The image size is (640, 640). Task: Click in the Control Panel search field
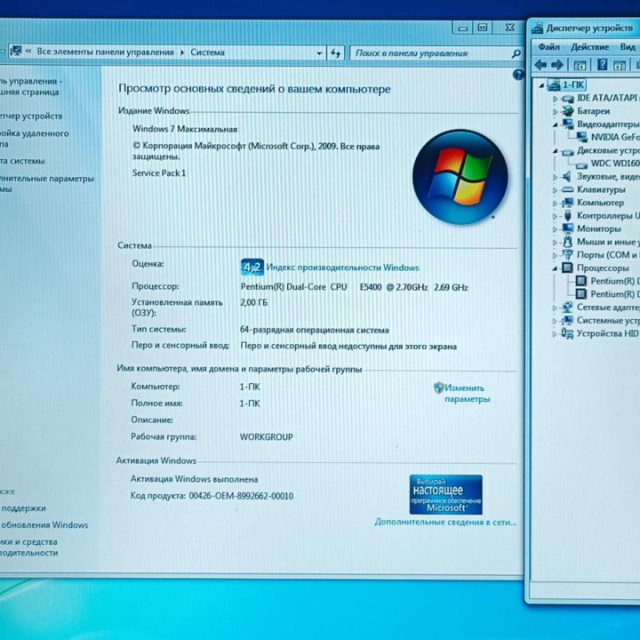[x=427, y=53]
